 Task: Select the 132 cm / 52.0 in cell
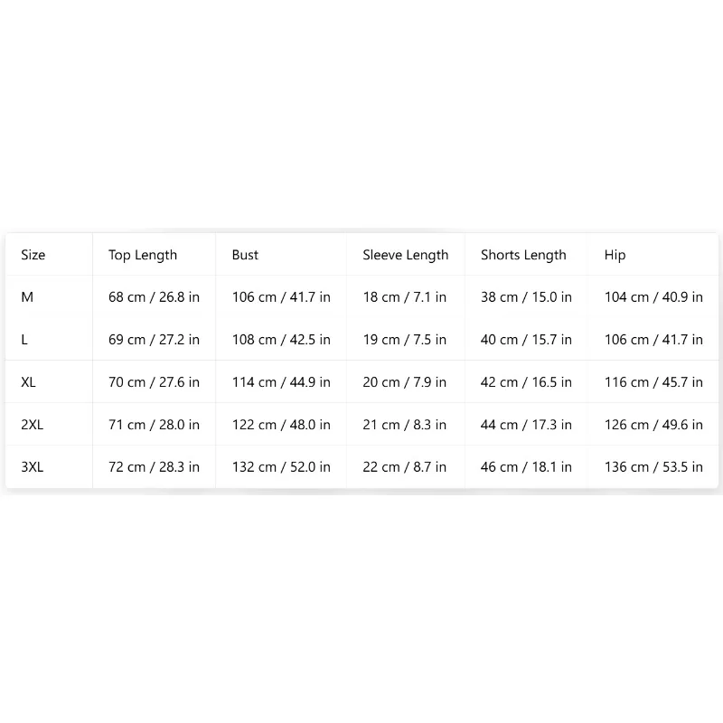point(281,466)
